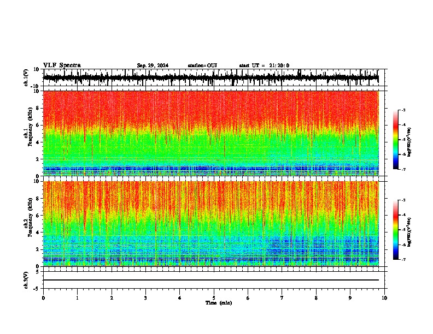Image resolution: width=433 pixels, height=334 pixels.
Task: Select the "start UT = 21:20:0" header text
Action: (x=264, y=65)
